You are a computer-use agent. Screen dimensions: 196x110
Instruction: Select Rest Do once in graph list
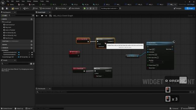(x=9, y=38)
